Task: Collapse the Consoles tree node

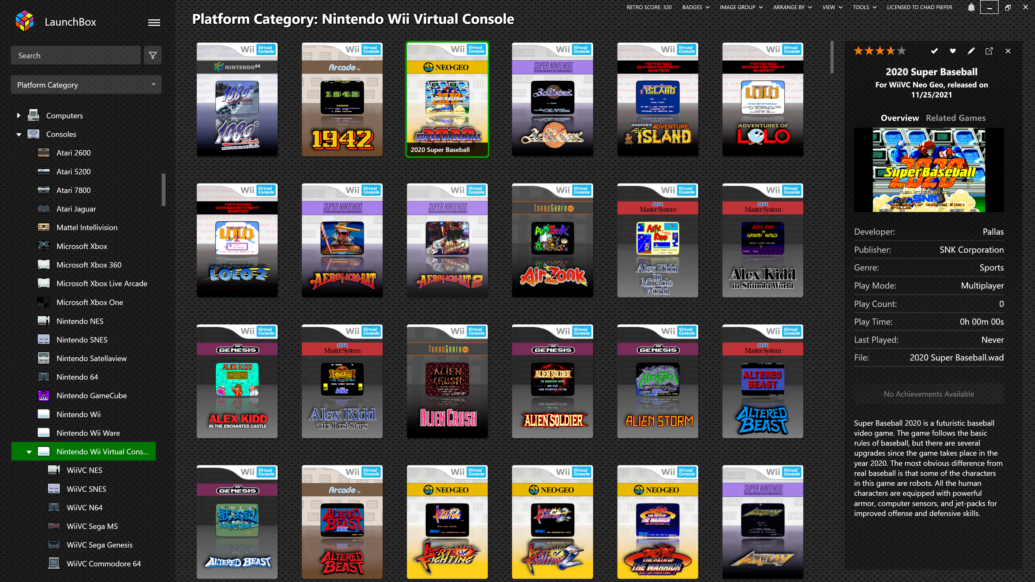Action: click(x=19, y=134)
